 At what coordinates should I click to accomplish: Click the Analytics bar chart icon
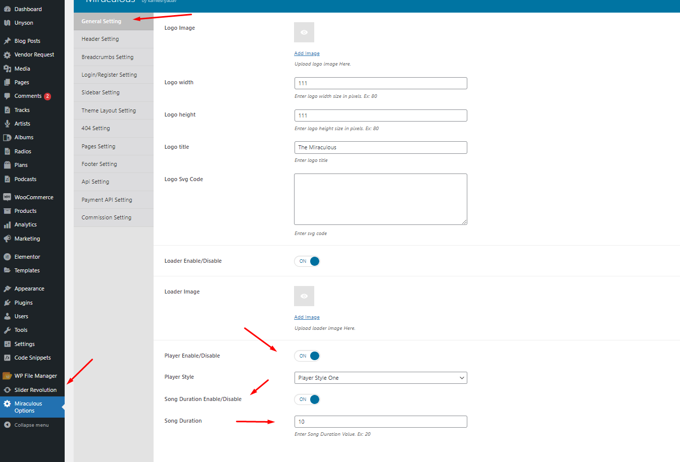pyautogui.click(x=7, y=225)
